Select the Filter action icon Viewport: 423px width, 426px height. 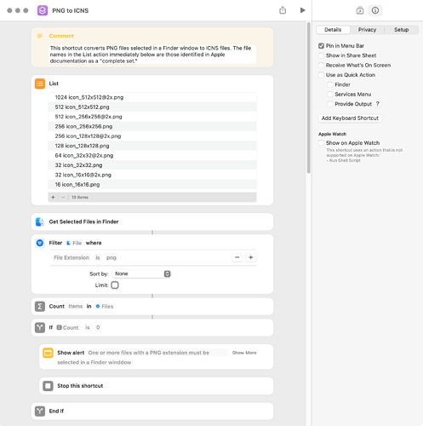point(40,243)
